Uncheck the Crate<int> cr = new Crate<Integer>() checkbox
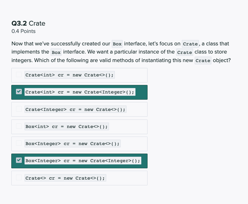This screenshot has height=204, width=248. pyautogui.click(x=19, y=92)
